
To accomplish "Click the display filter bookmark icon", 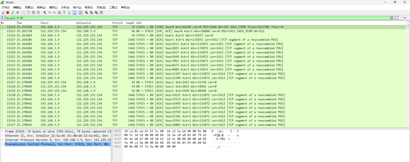I will coord(2,18).
